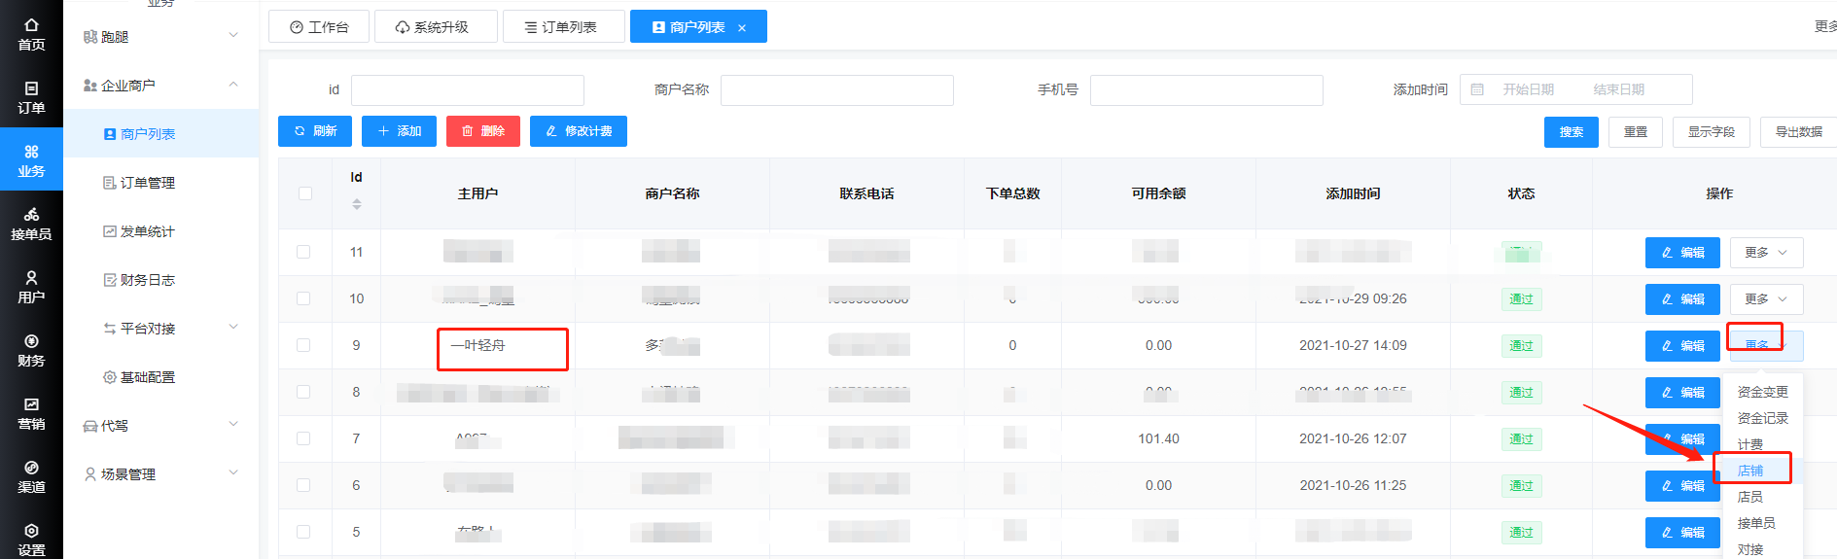Image resolution: width=1837 pixels, height=559 pixels.
Task: Expand the 平台对接 submenu
Action: pos(161,329)
